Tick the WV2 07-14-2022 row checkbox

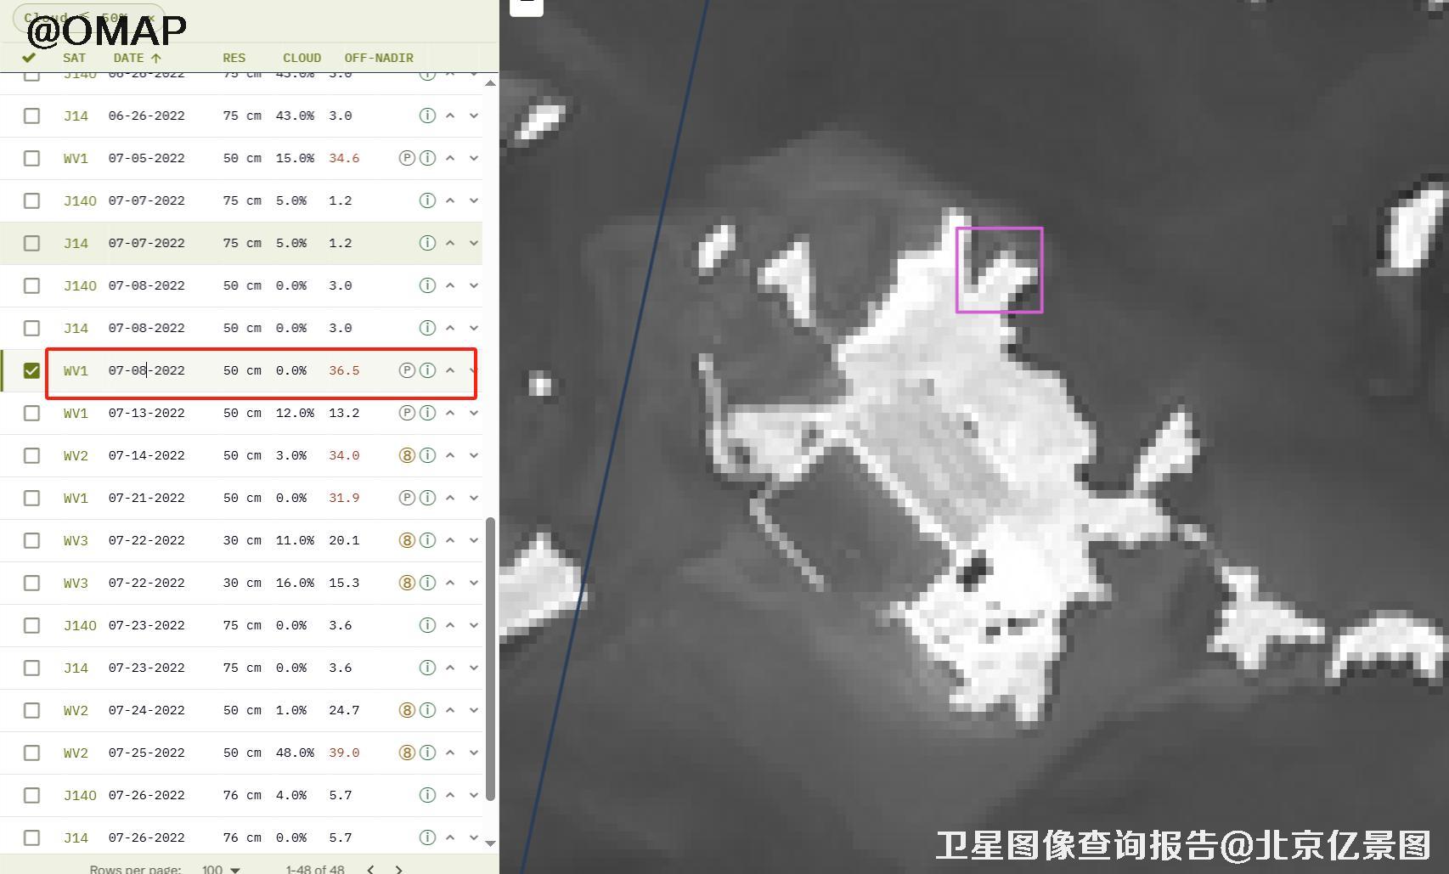click(x=31, y=455)
